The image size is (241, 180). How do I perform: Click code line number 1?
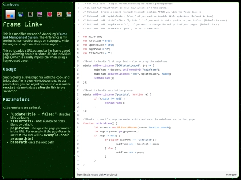click(79, 4)
